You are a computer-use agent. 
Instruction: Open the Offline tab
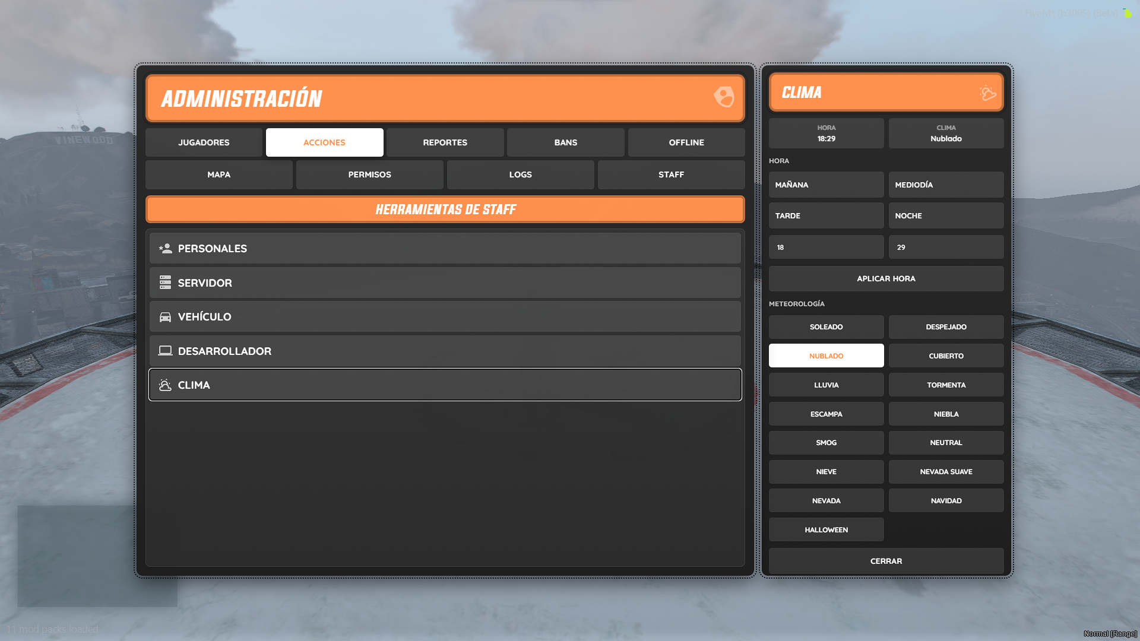point(686,142)
